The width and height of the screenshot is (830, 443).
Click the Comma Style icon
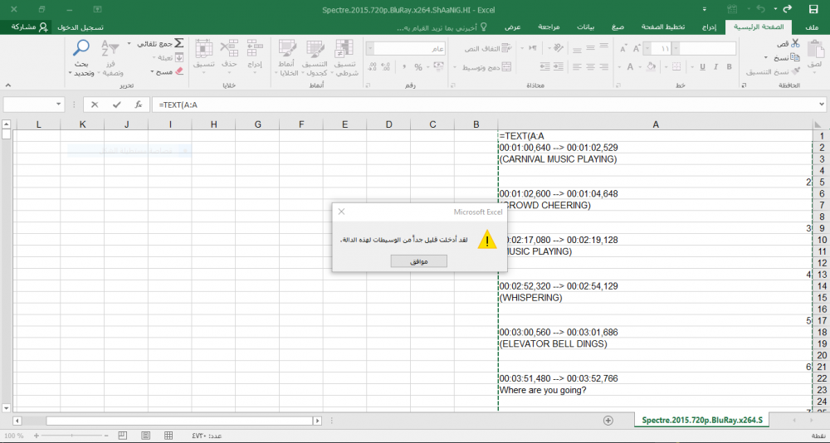[x=403, y=67]
